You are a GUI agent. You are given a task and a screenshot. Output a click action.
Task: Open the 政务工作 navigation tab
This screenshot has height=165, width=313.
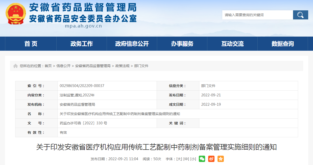82,44
